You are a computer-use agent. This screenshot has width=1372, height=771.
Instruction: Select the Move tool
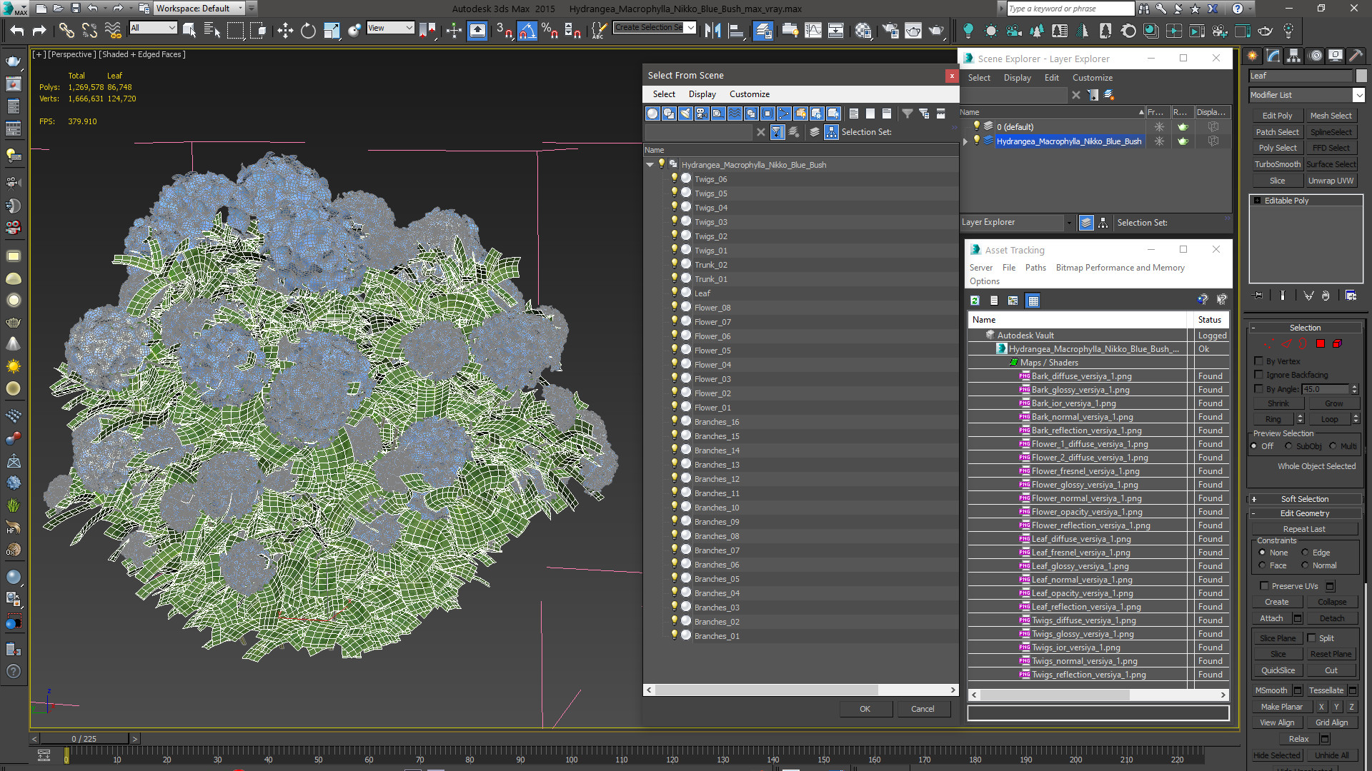click(x=285, y=31)
